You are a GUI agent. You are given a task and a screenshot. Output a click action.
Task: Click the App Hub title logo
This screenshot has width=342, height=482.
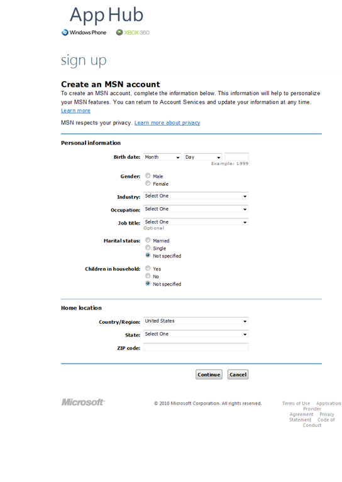click(106, 15)
